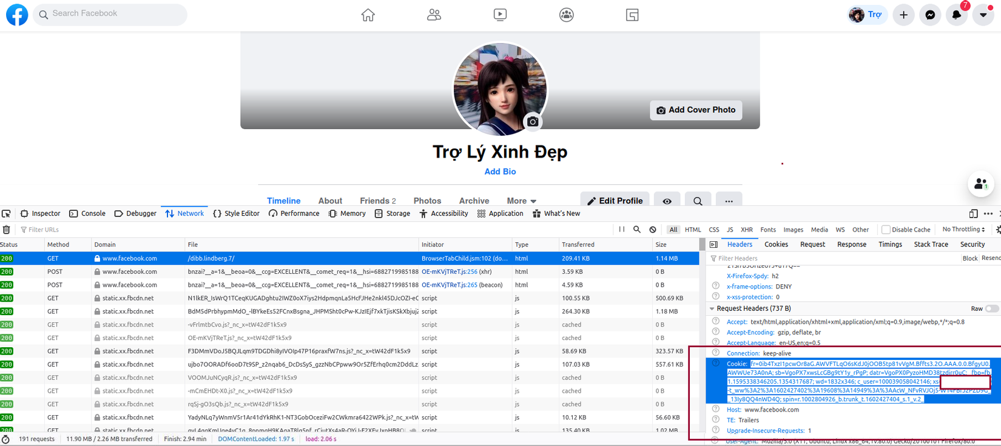1001x446 pixels.
Task: Click the Block button in headers panel
Action: coord(969,259)
